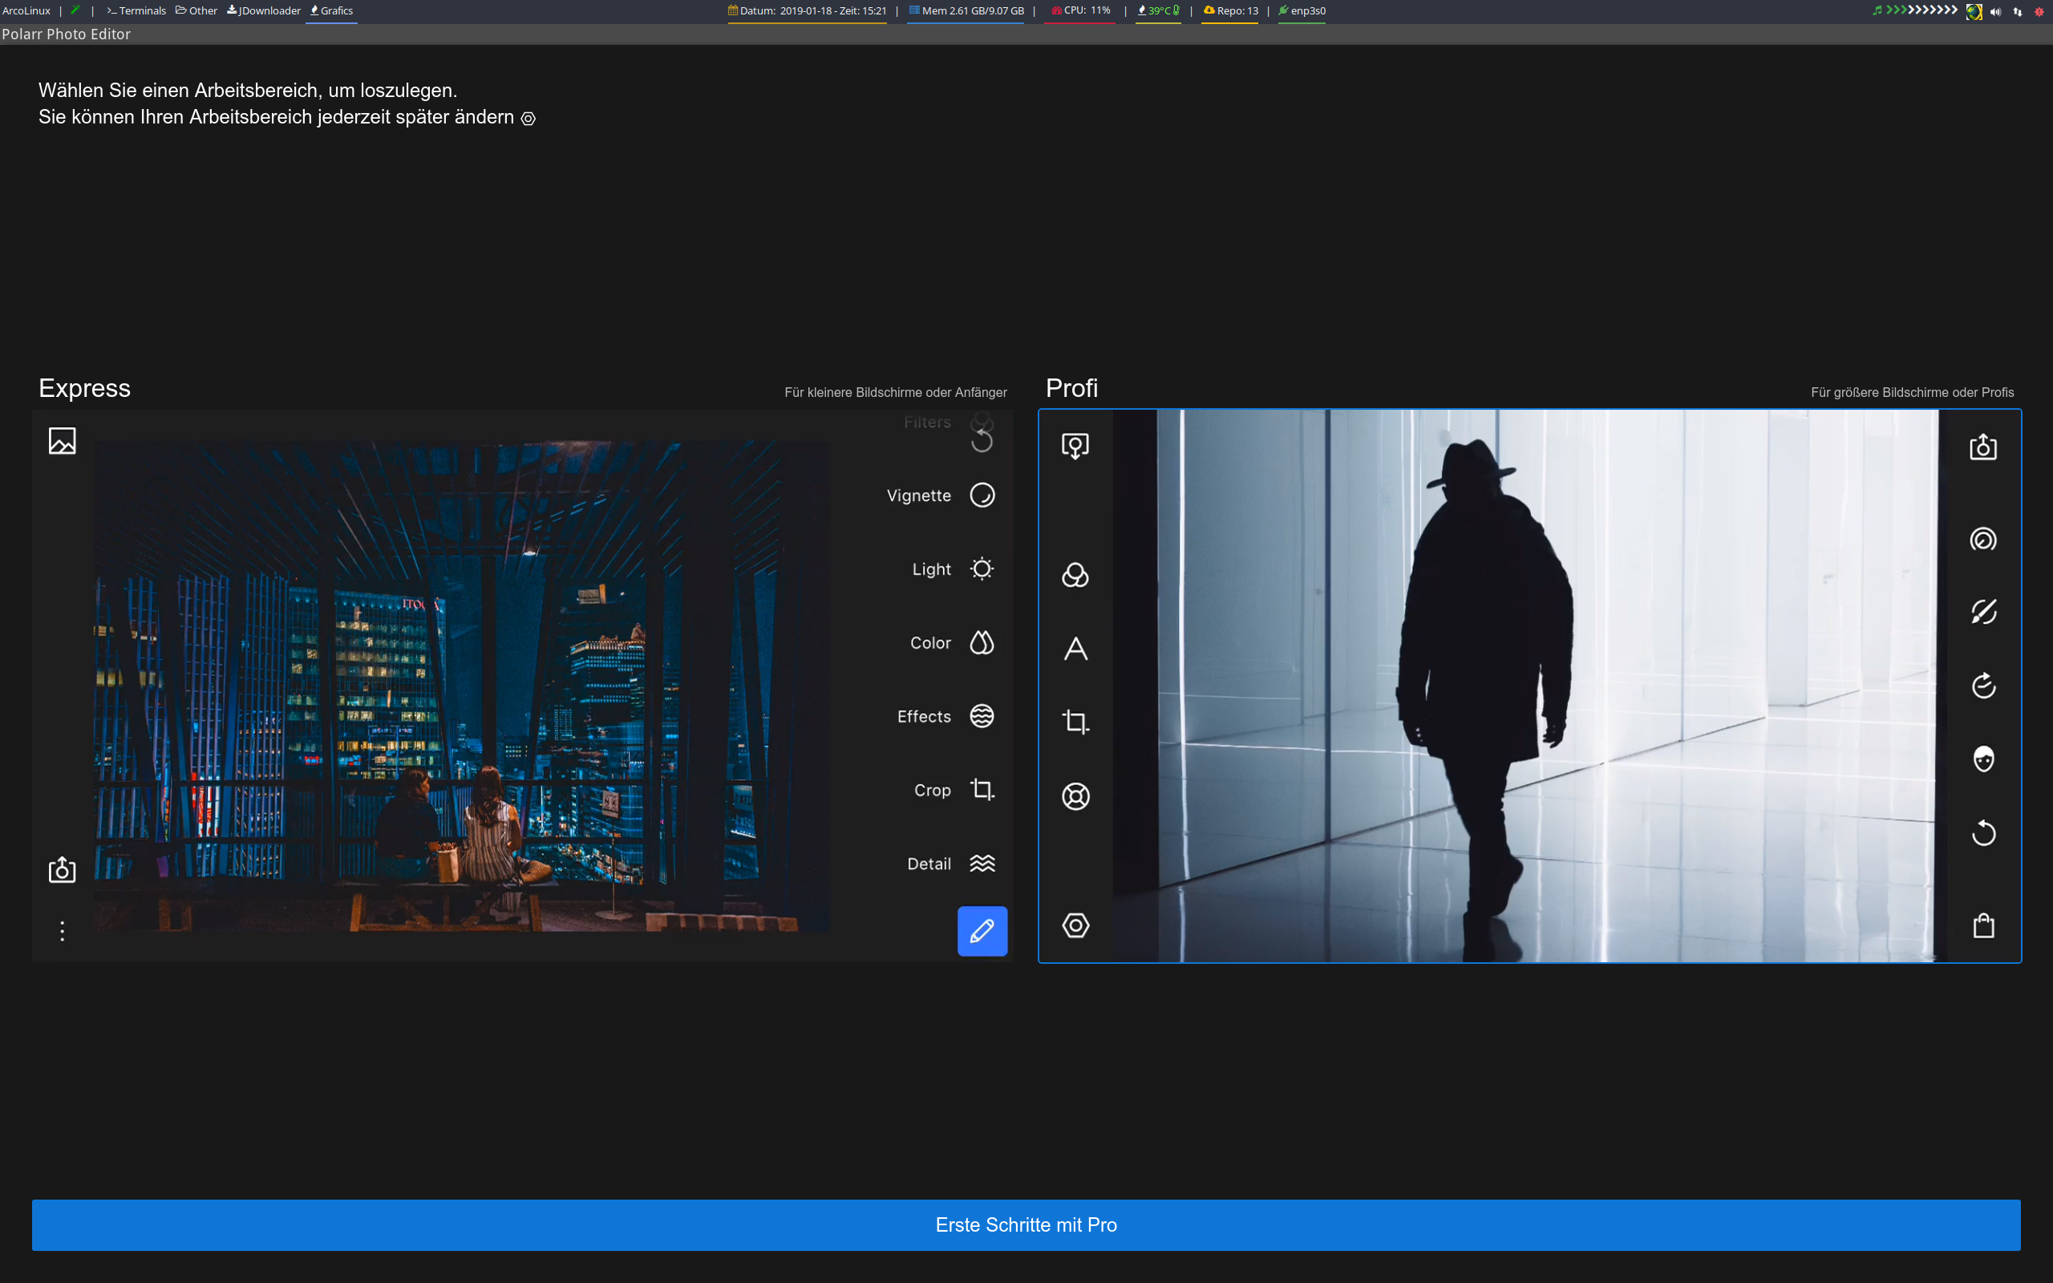Open the Terminals workspace in top bar
The height and width of the screenshot is (1283, 2053).
[136, 11]
